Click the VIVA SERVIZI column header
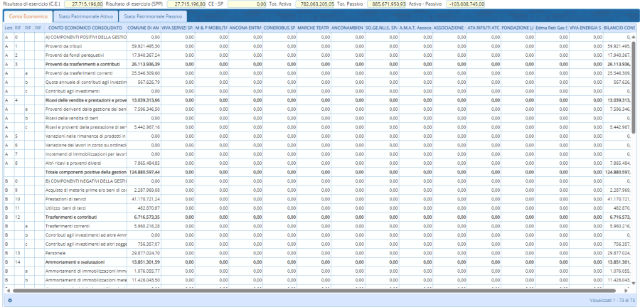Image resolution: width=640 pixels, height=307 pixels. 178,27
